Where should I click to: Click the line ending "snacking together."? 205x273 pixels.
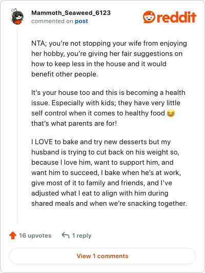coord(109,203)
